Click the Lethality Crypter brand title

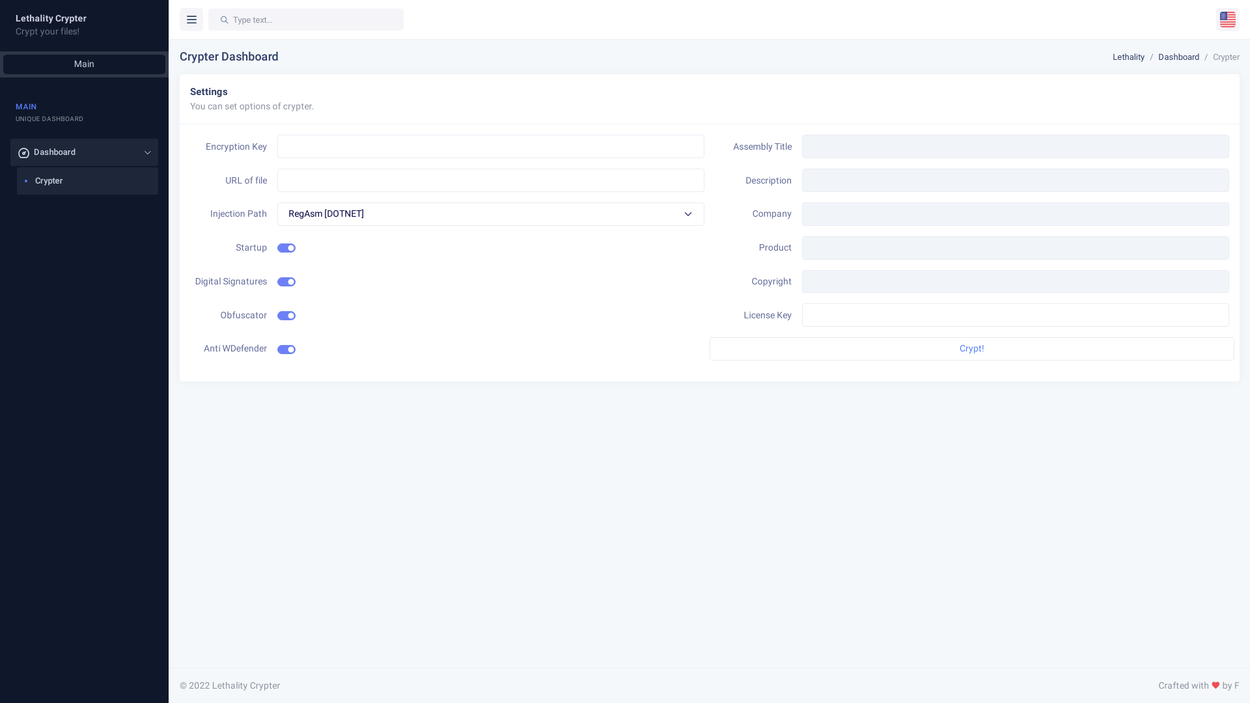pos(51,18)
